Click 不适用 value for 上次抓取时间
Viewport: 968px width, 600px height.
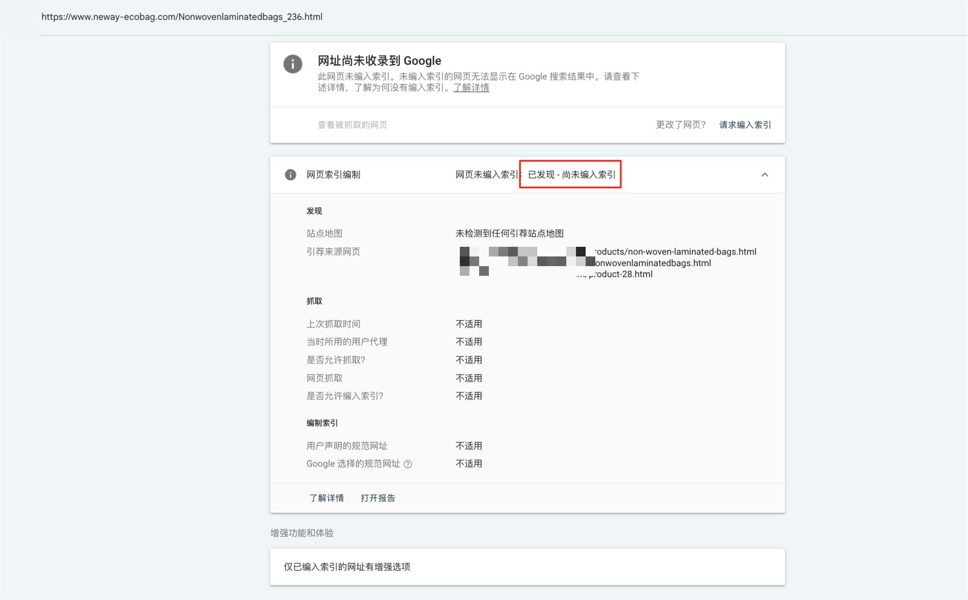tap(469, 324)
